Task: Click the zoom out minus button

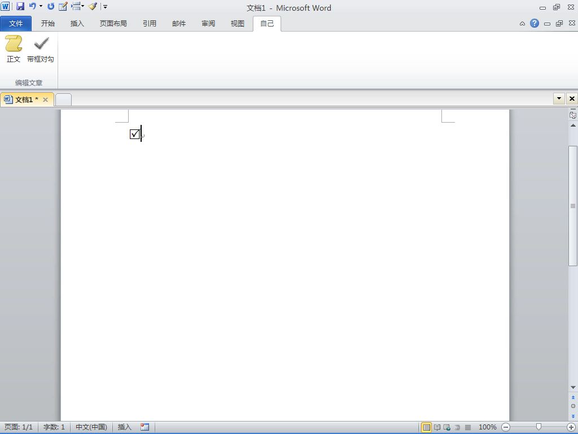Action: coord(506,427)
